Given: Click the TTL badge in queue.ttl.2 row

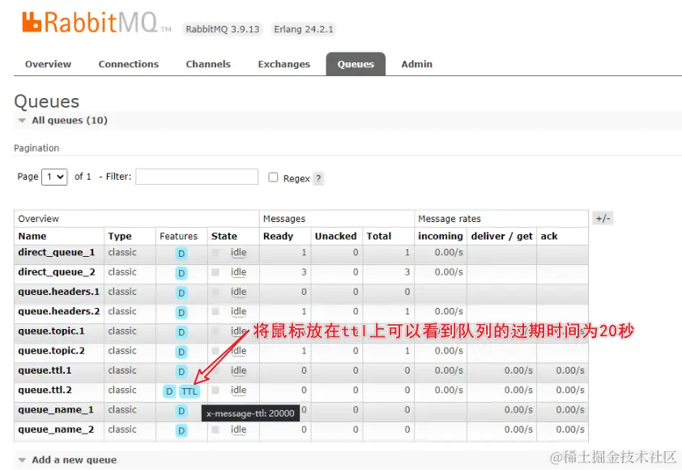Looking at the screenshot, I should click(190, 391).
